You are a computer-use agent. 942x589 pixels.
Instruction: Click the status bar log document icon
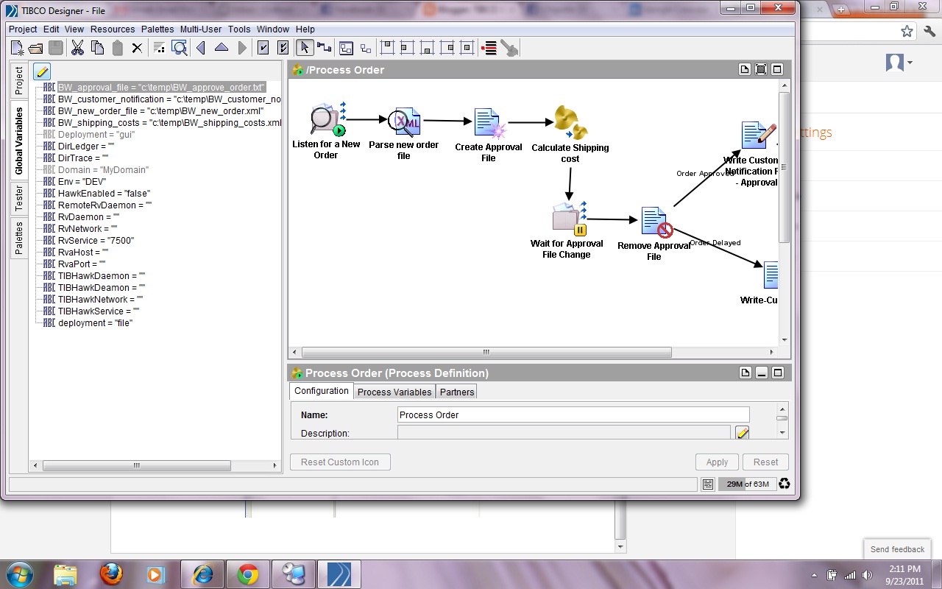[708, 484]
